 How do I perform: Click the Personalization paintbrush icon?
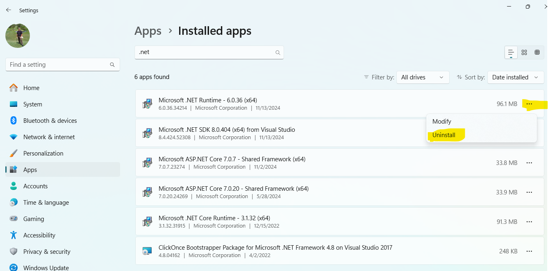click(14, 153)
